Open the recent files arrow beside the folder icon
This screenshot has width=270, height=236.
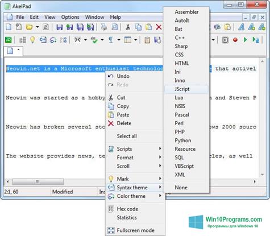pyautogui.click(x=38, y=27)
